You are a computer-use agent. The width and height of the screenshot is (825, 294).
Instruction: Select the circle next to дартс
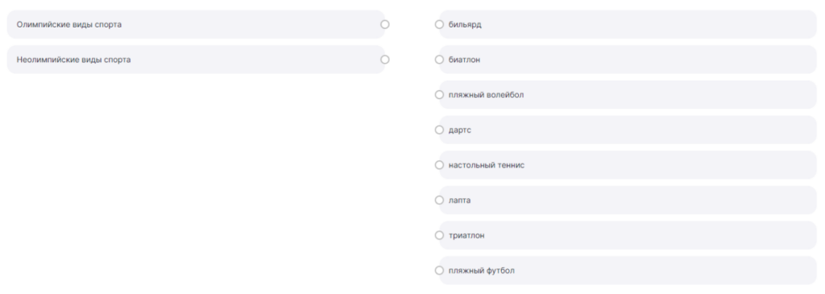pyautogui.click(x=439, y=130)
